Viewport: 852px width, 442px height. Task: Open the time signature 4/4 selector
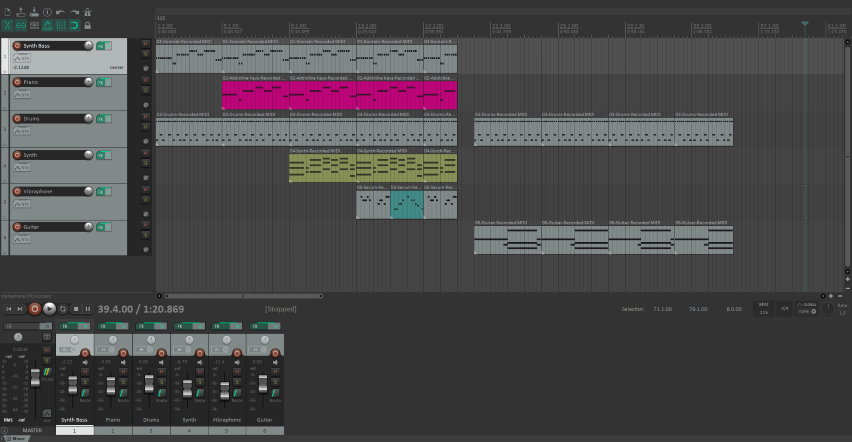pyautogui.click(x=784, y=309)
